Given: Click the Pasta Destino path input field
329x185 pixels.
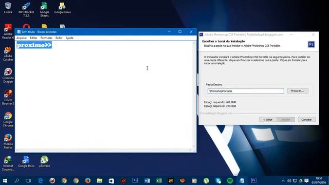Looking at the screenshot, I should [x=246, y=91].
